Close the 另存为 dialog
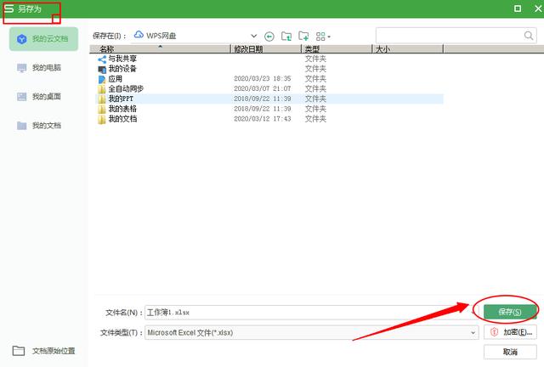 click(x=538, y=8)
